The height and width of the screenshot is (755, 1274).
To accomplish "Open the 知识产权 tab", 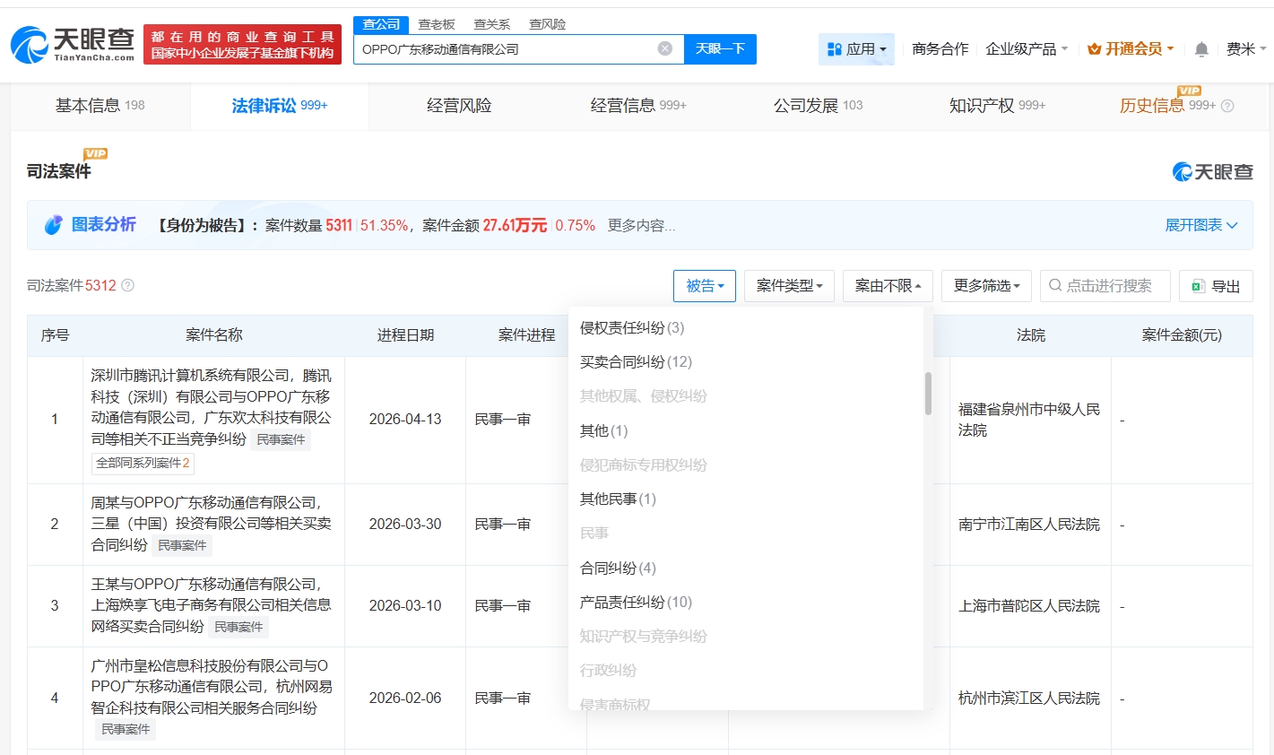I will click(997, 106).
